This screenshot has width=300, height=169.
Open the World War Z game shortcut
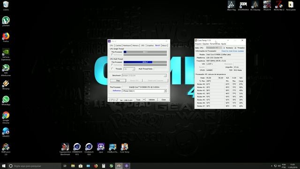pyautogui.click(x=279, y=6)
